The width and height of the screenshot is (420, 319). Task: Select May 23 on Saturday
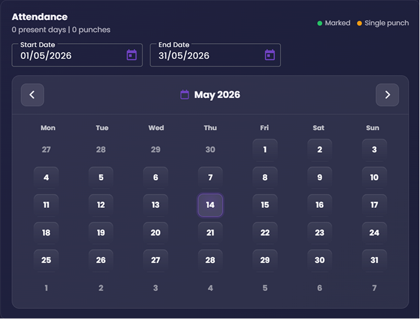click(x=320, y=233)
